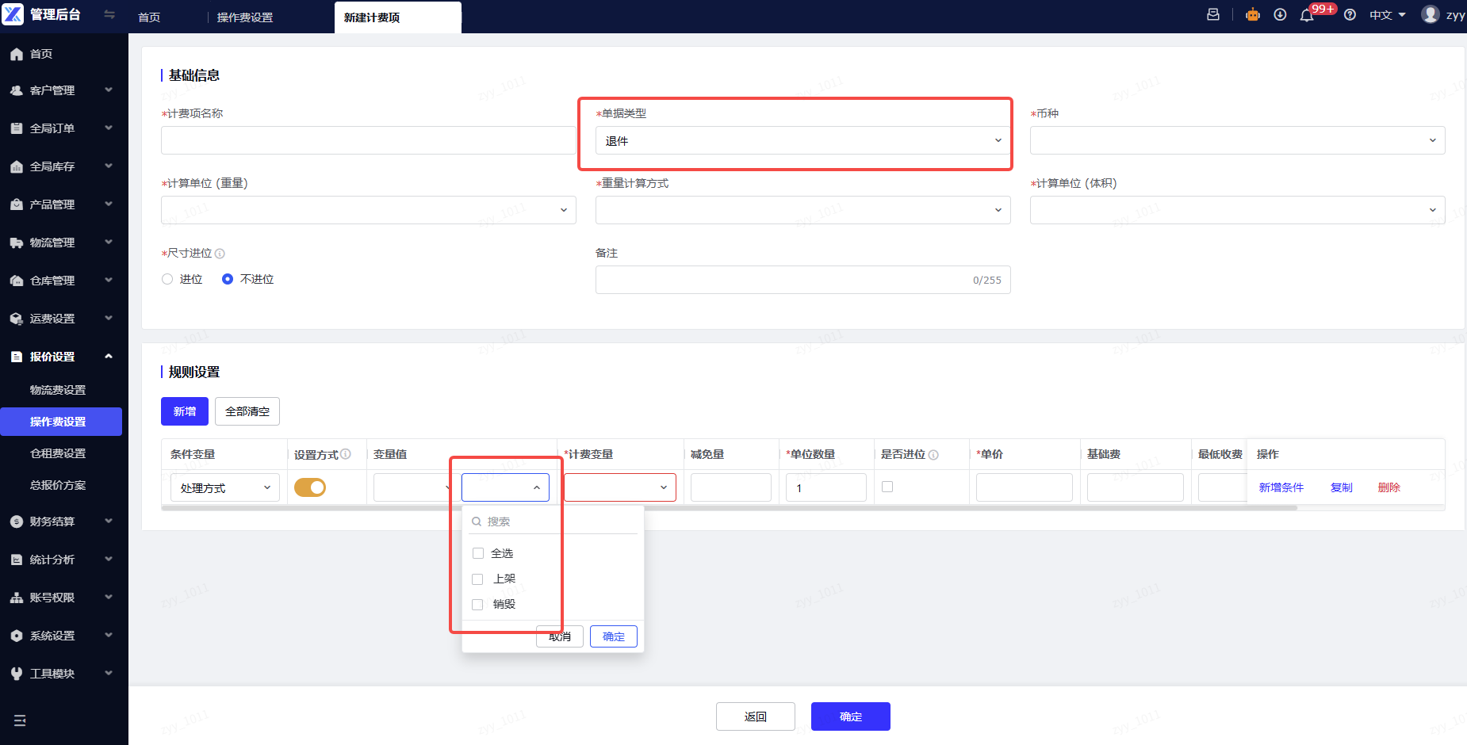Screen dimensions: 1467x745
Task: Click the 全局库存 sidebar icon
Action: [17, 166]
